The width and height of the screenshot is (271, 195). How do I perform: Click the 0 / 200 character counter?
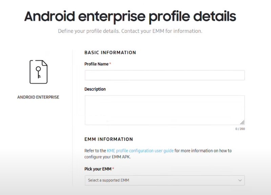[x=240, y=129]
